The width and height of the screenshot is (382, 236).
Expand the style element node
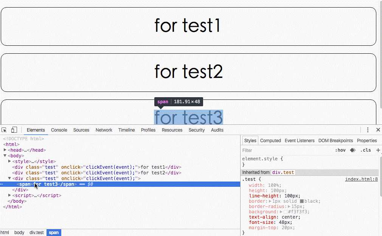pos(10,161)
